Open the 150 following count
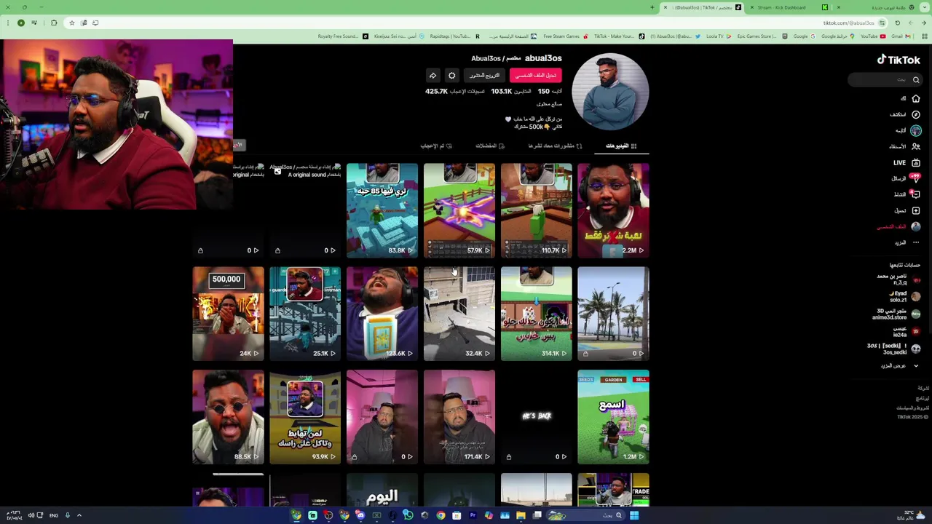This screenshot has height=524, width=932. 549,92
